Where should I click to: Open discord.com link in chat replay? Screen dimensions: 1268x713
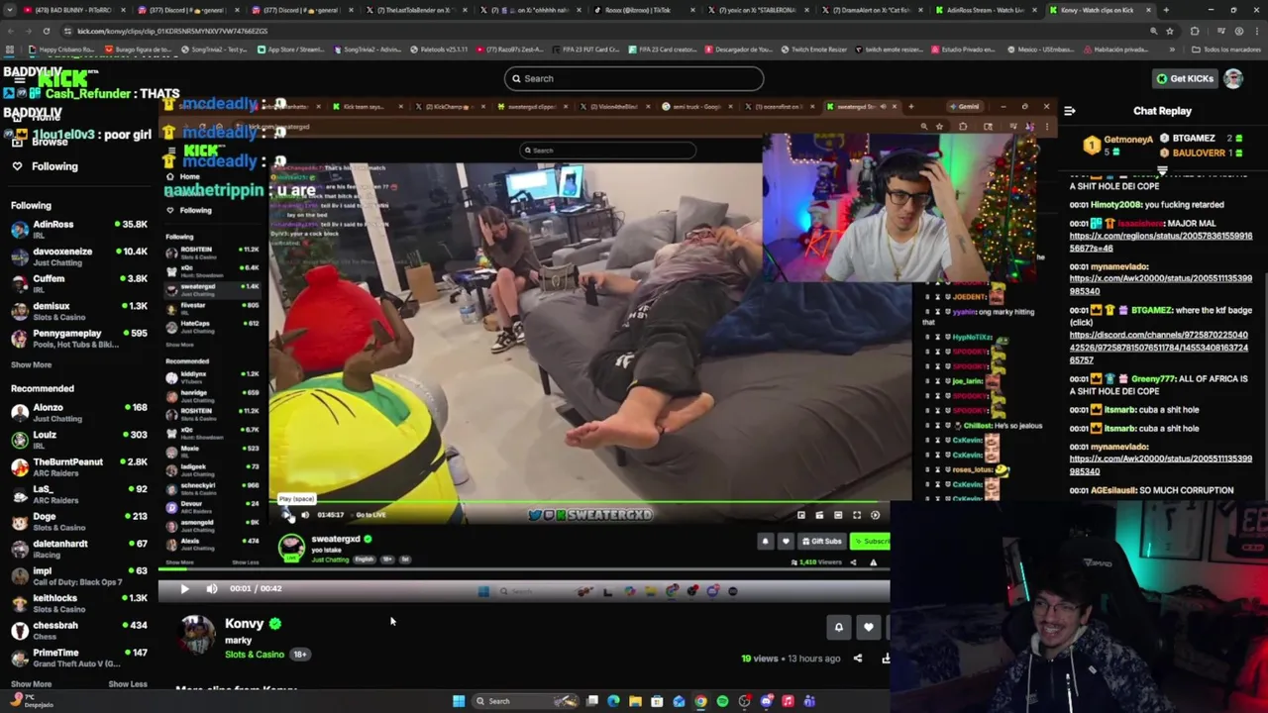tap(1159, 348)
